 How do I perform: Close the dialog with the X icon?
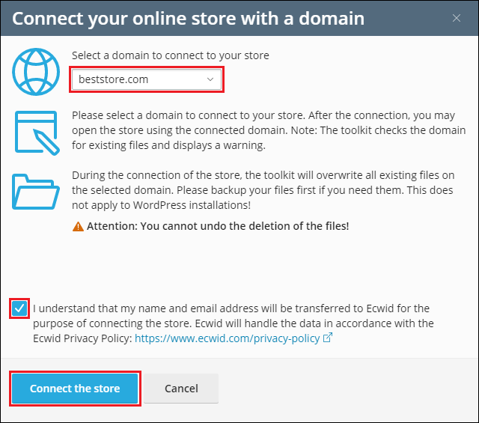456,18
